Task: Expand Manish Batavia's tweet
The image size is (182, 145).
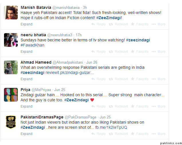Action: click(26, 24)
